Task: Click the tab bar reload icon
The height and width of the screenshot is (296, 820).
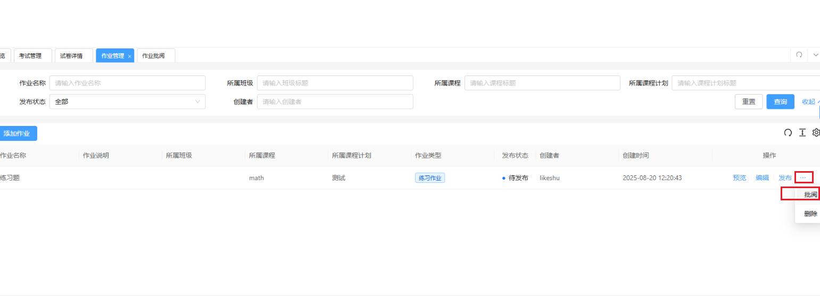Action: click(x=799, y=55)
